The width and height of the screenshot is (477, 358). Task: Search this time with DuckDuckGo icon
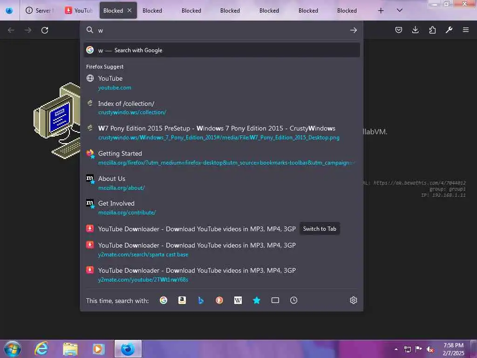219,301
